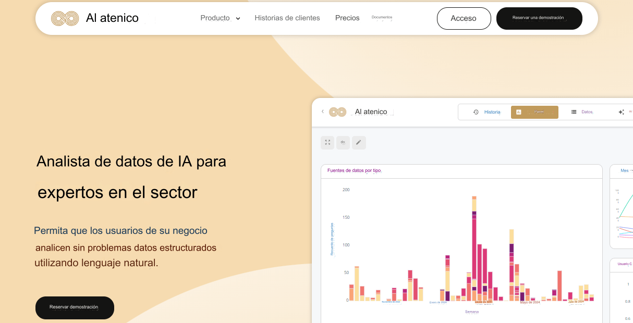Click the 'Analista de datos de IA para' headline
This screenshot has width=633, height=323.
click(x=131, y=161)
